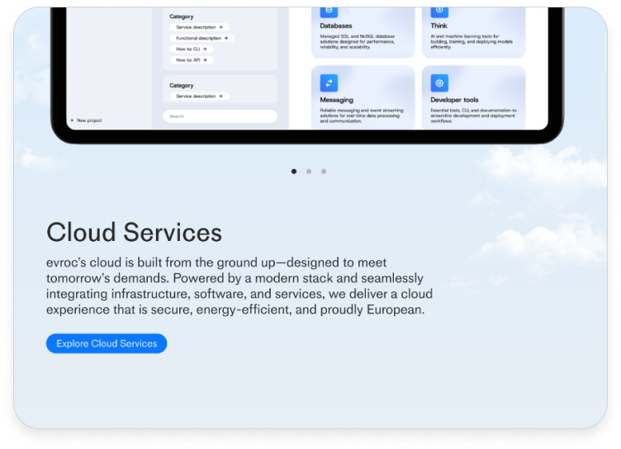Click the Databases description about SQL and NoSQL
The width and height of the screenshot is (621, 449).
[x=358, y=41]
